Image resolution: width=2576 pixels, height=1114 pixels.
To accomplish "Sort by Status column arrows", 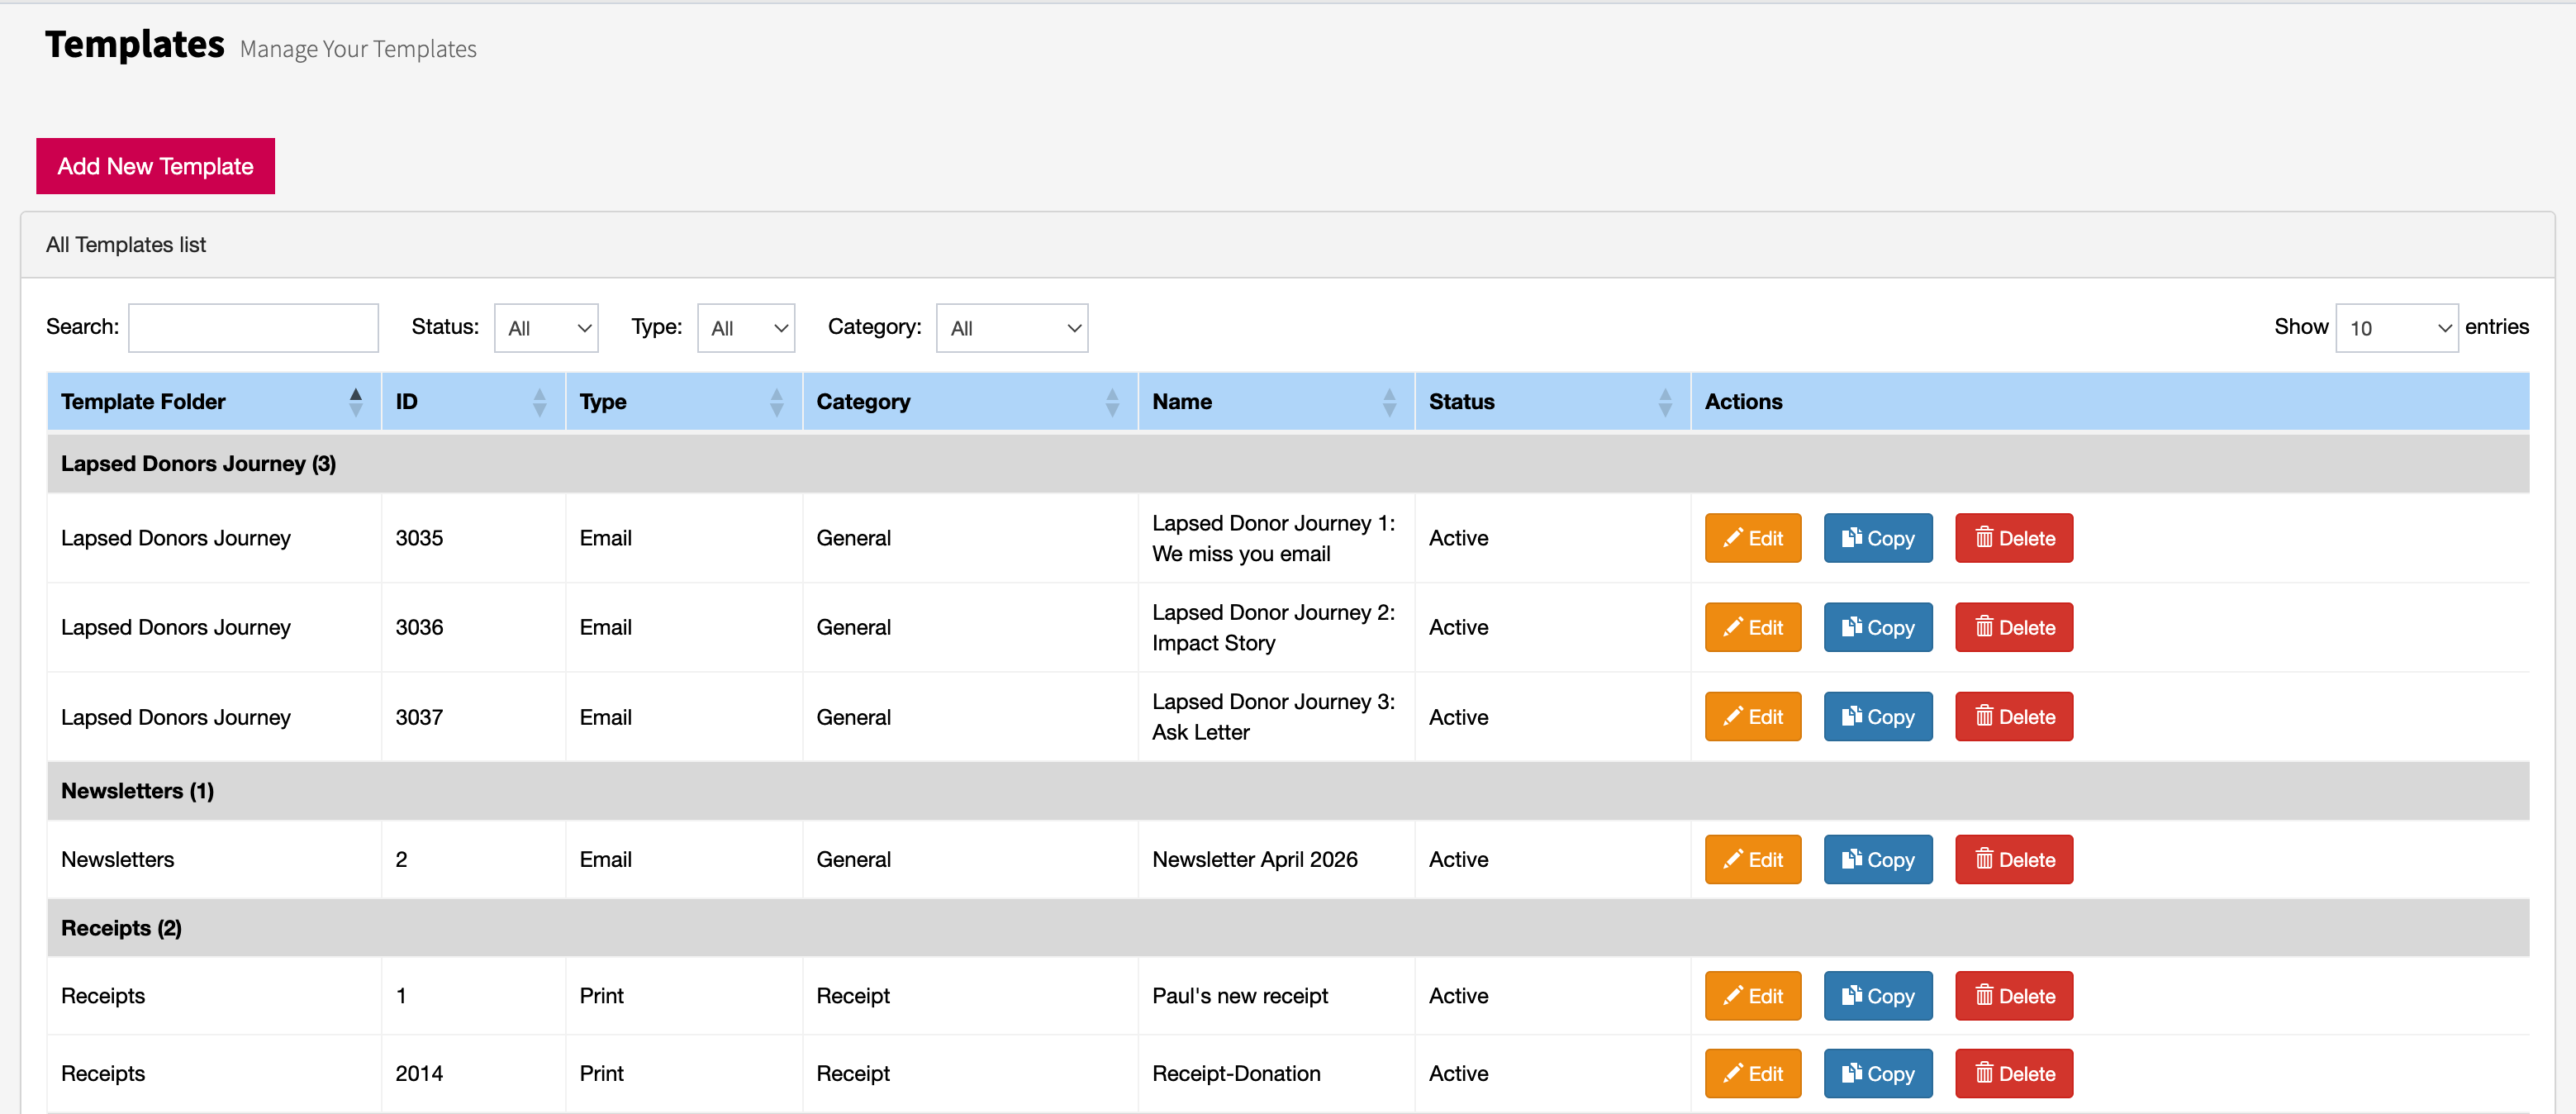I will (1665, 402).
